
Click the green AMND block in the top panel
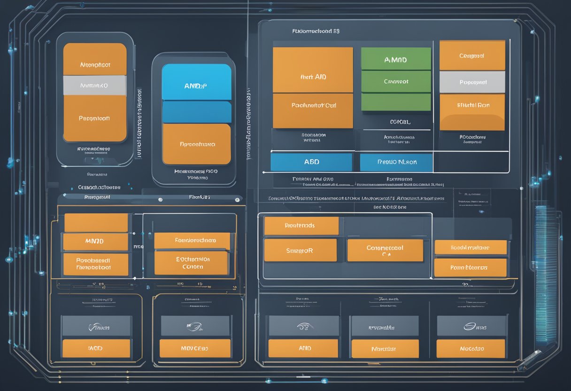(396, 59)
